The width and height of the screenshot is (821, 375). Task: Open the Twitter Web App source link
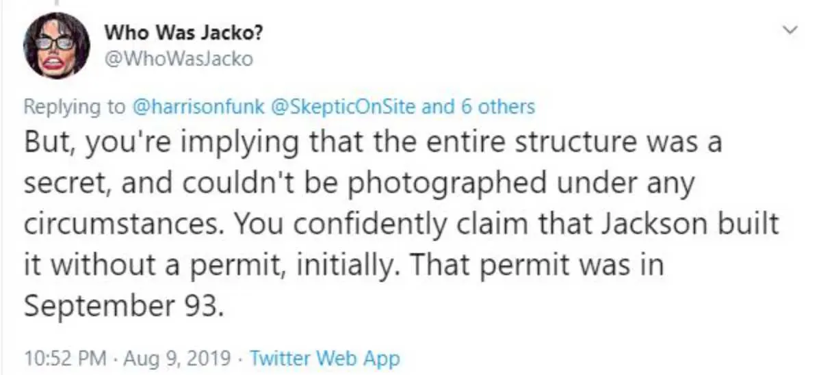coord(324,357)
